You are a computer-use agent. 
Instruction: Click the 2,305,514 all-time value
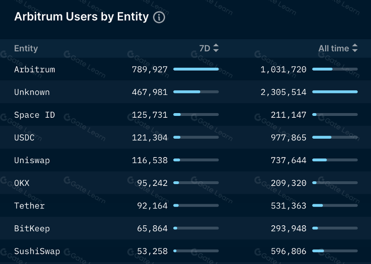(284, 92)
